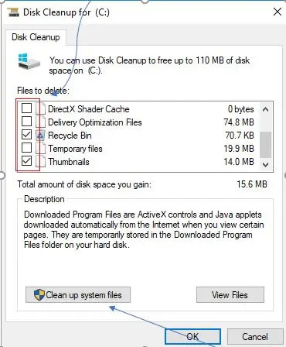The height and width of the screenshot is (347, 286).
Task: Click the file list scroll down arrow
Action: (265, 164)
